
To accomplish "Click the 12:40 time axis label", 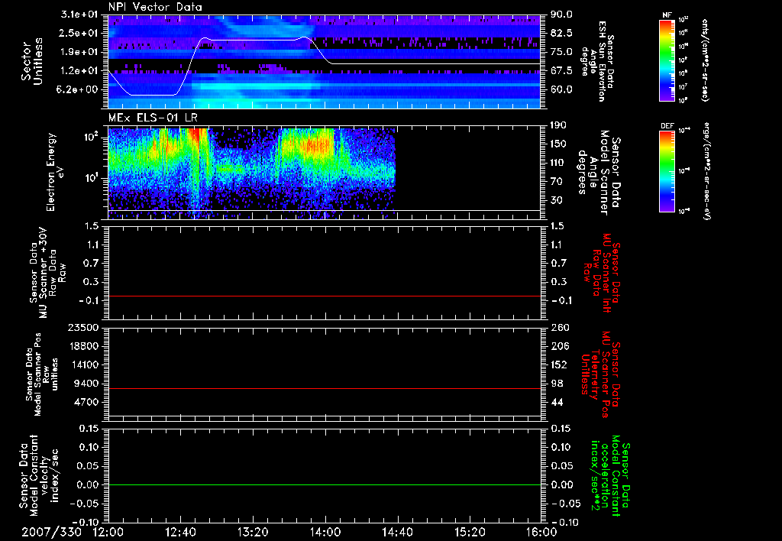I will tap(180, 532).
